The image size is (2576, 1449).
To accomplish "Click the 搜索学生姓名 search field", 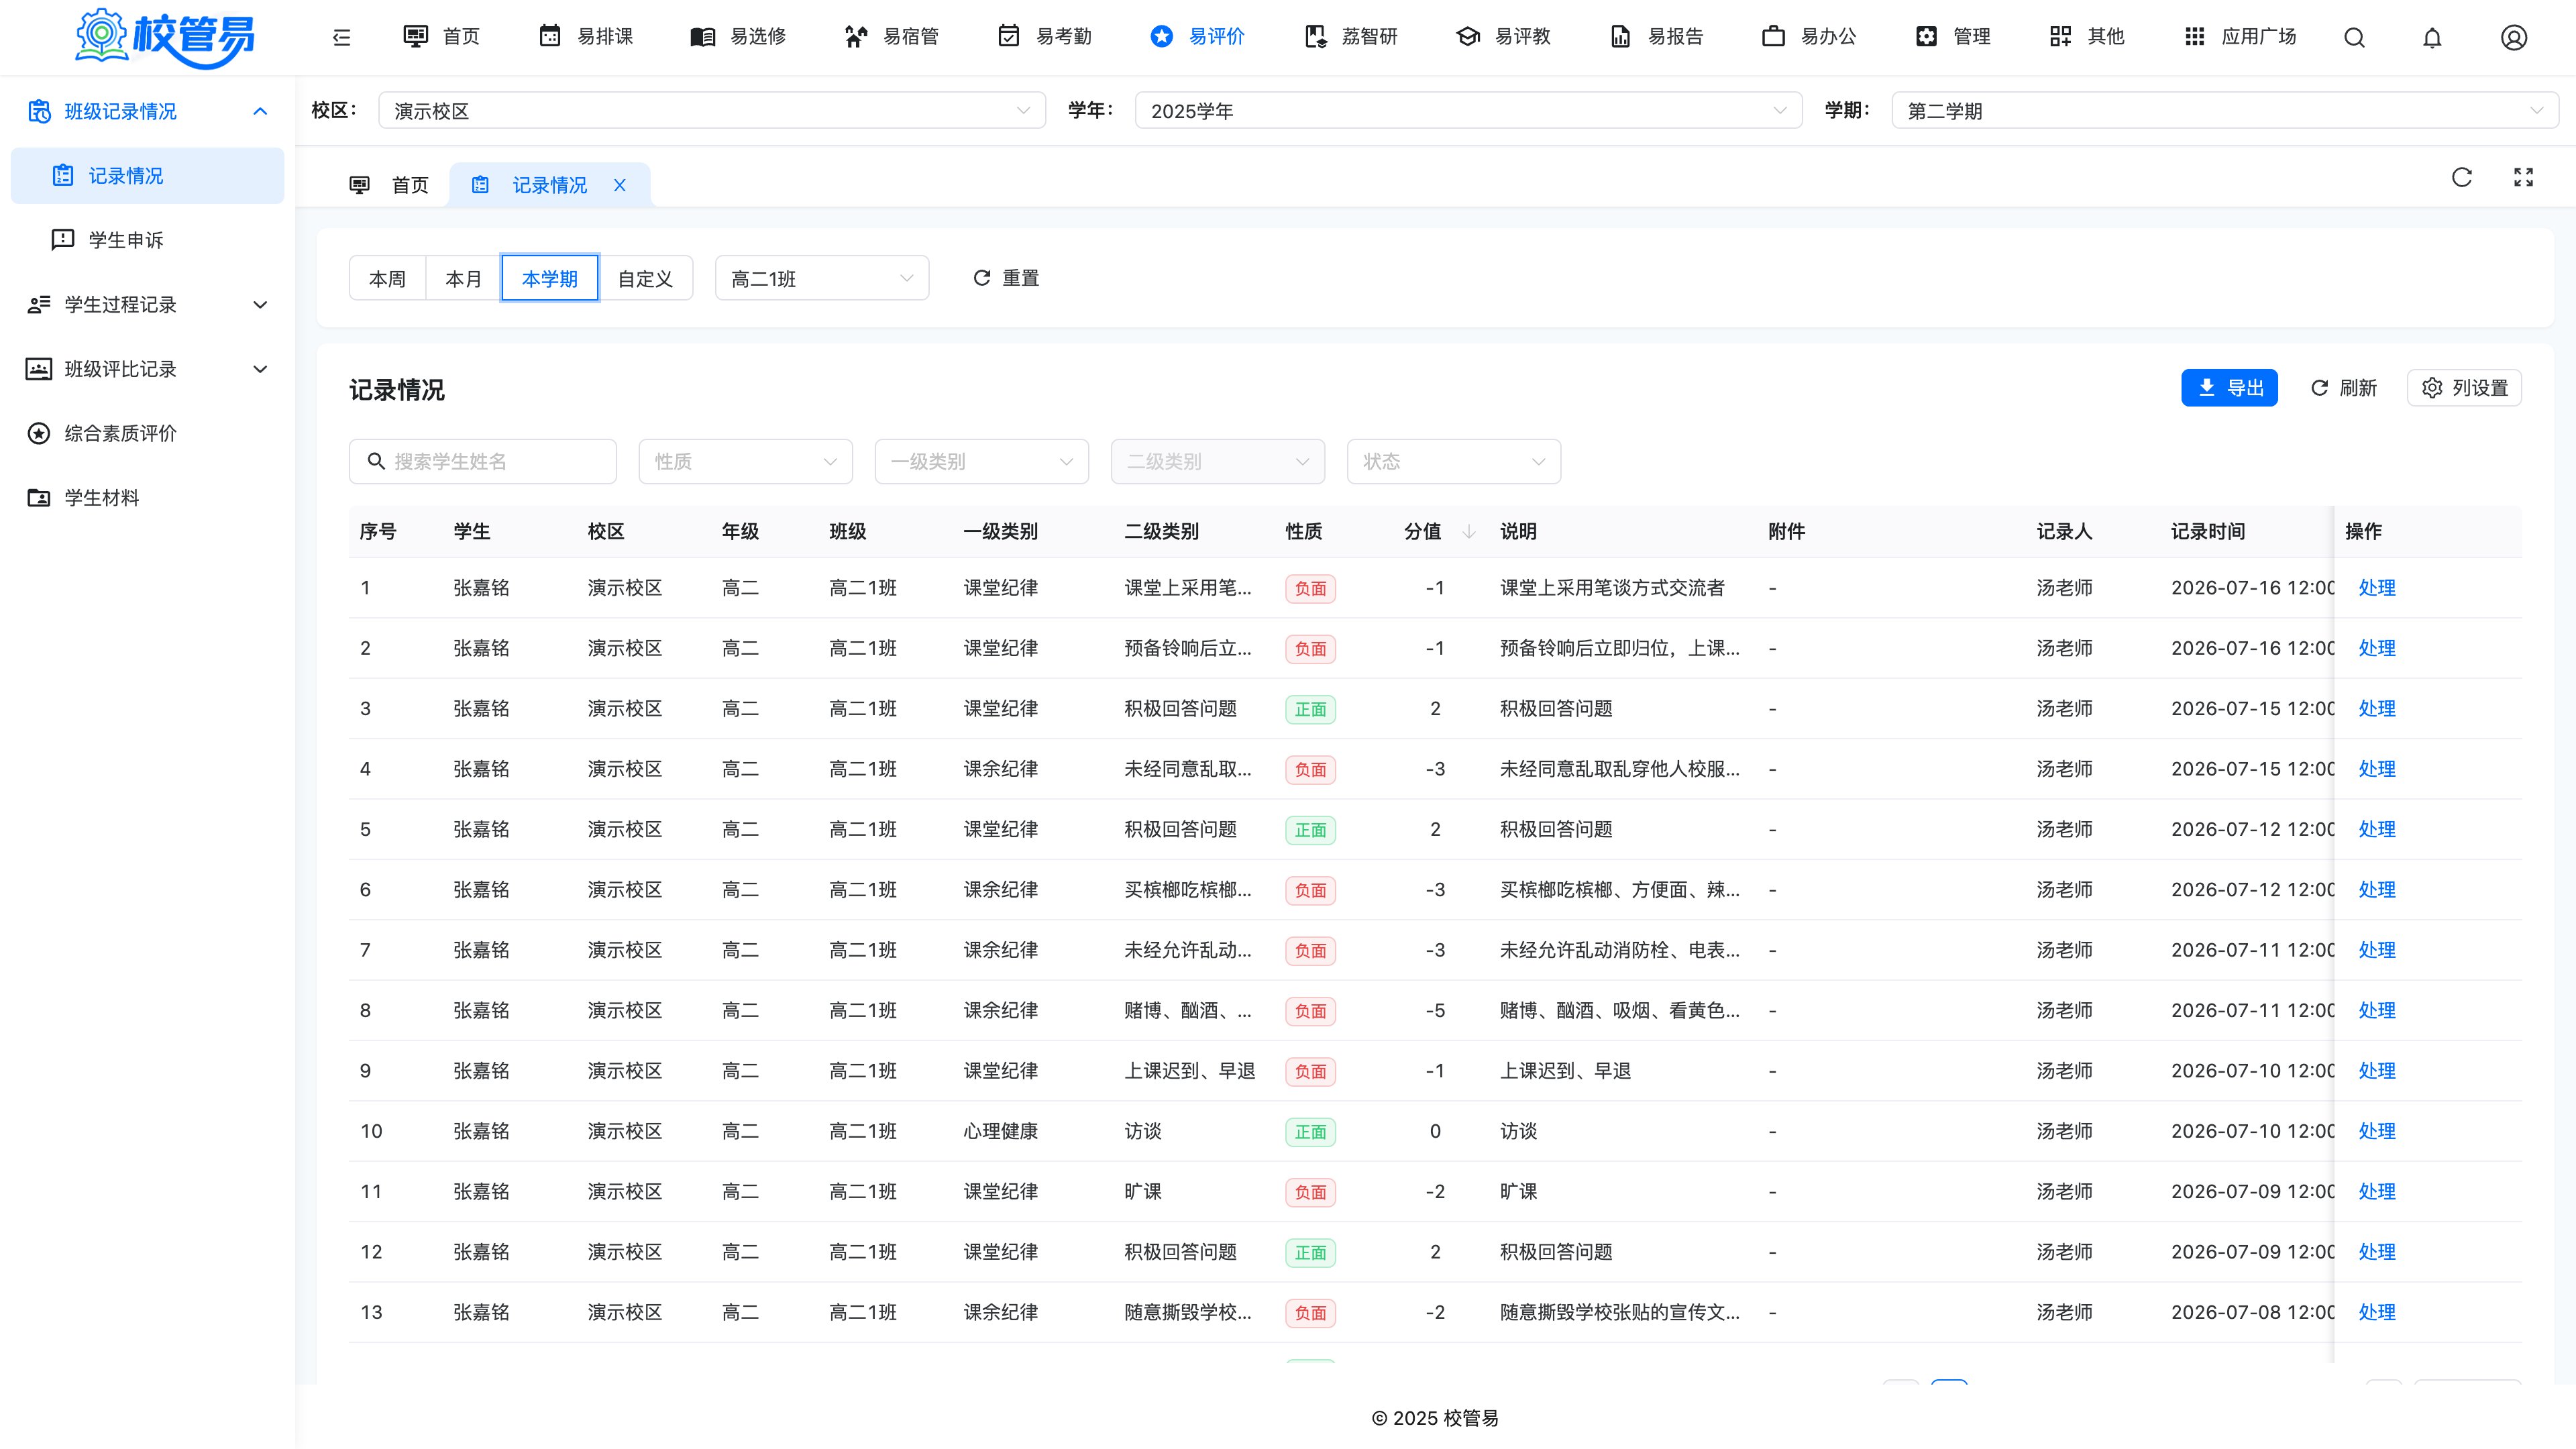I will click(483, 461).
